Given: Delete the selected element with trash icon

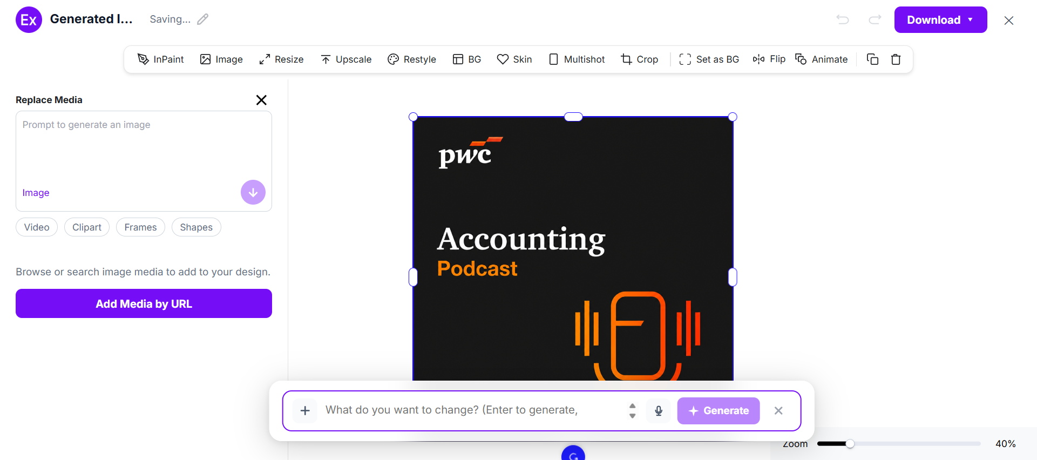Looking at the screenshot, I should tap(896, 59).
